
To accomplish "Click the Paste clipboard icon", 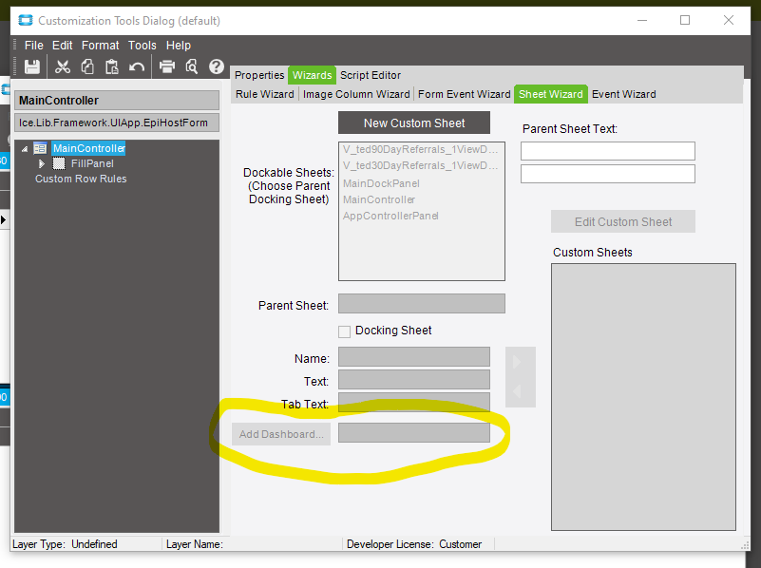I will click(x=112, y=66).
